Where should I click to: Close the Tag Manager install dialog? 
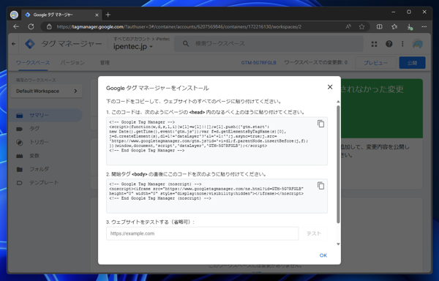coord(330,87)
